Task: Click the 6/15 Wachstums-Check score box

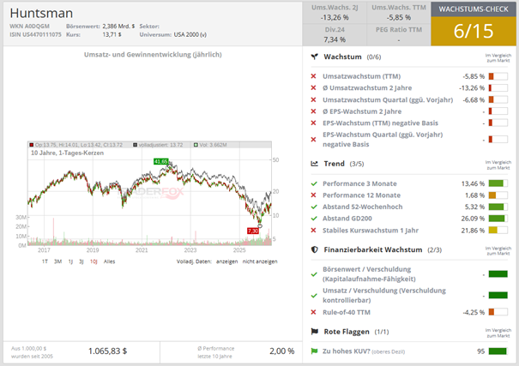Action: (474, 31)
